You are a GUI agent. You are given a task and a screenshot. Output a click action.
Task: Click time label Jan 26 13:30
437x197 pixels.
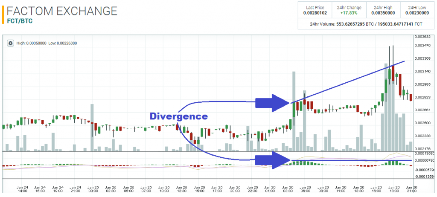pyautogui.click(x=358, y=189)
